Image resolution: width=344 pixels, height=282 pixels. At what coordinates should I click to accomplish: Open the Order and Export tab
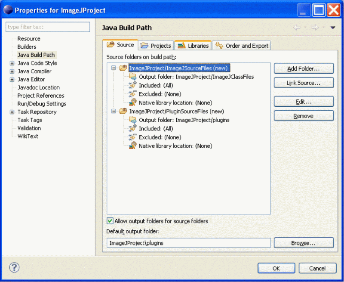tap(242, 46)
